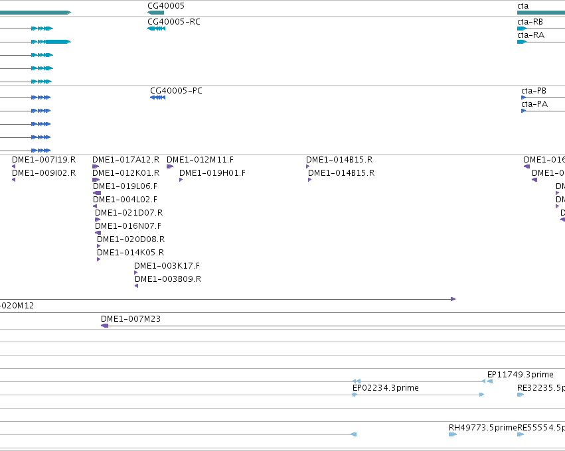
Task: Click the CG40005-RC transcript label
Action: [174, 22]
